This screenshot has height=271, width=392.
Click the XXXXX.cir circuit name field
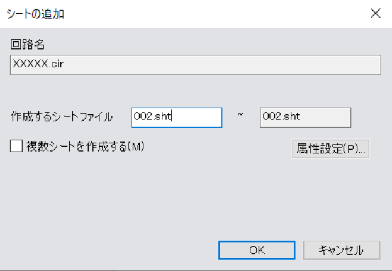(x=196, y=65)
